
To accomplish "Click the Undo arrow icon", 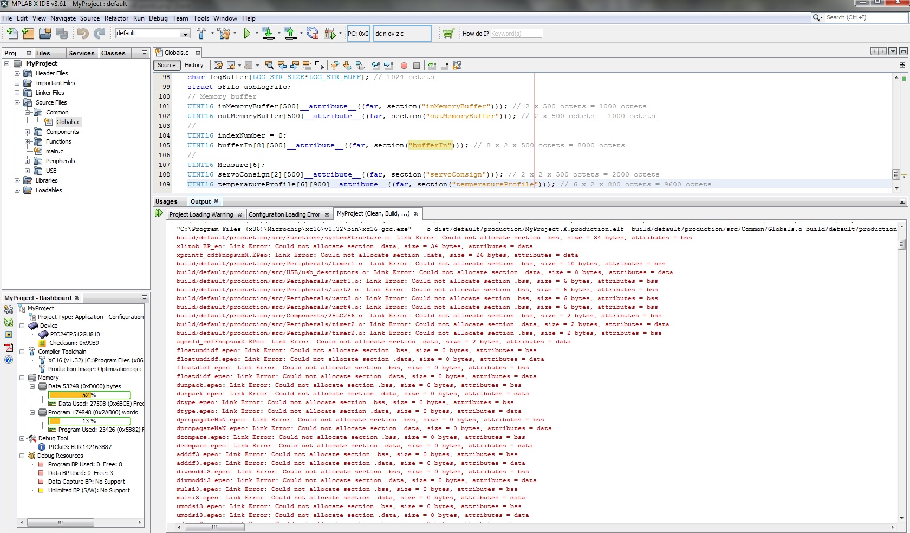I will click(82, 34).
